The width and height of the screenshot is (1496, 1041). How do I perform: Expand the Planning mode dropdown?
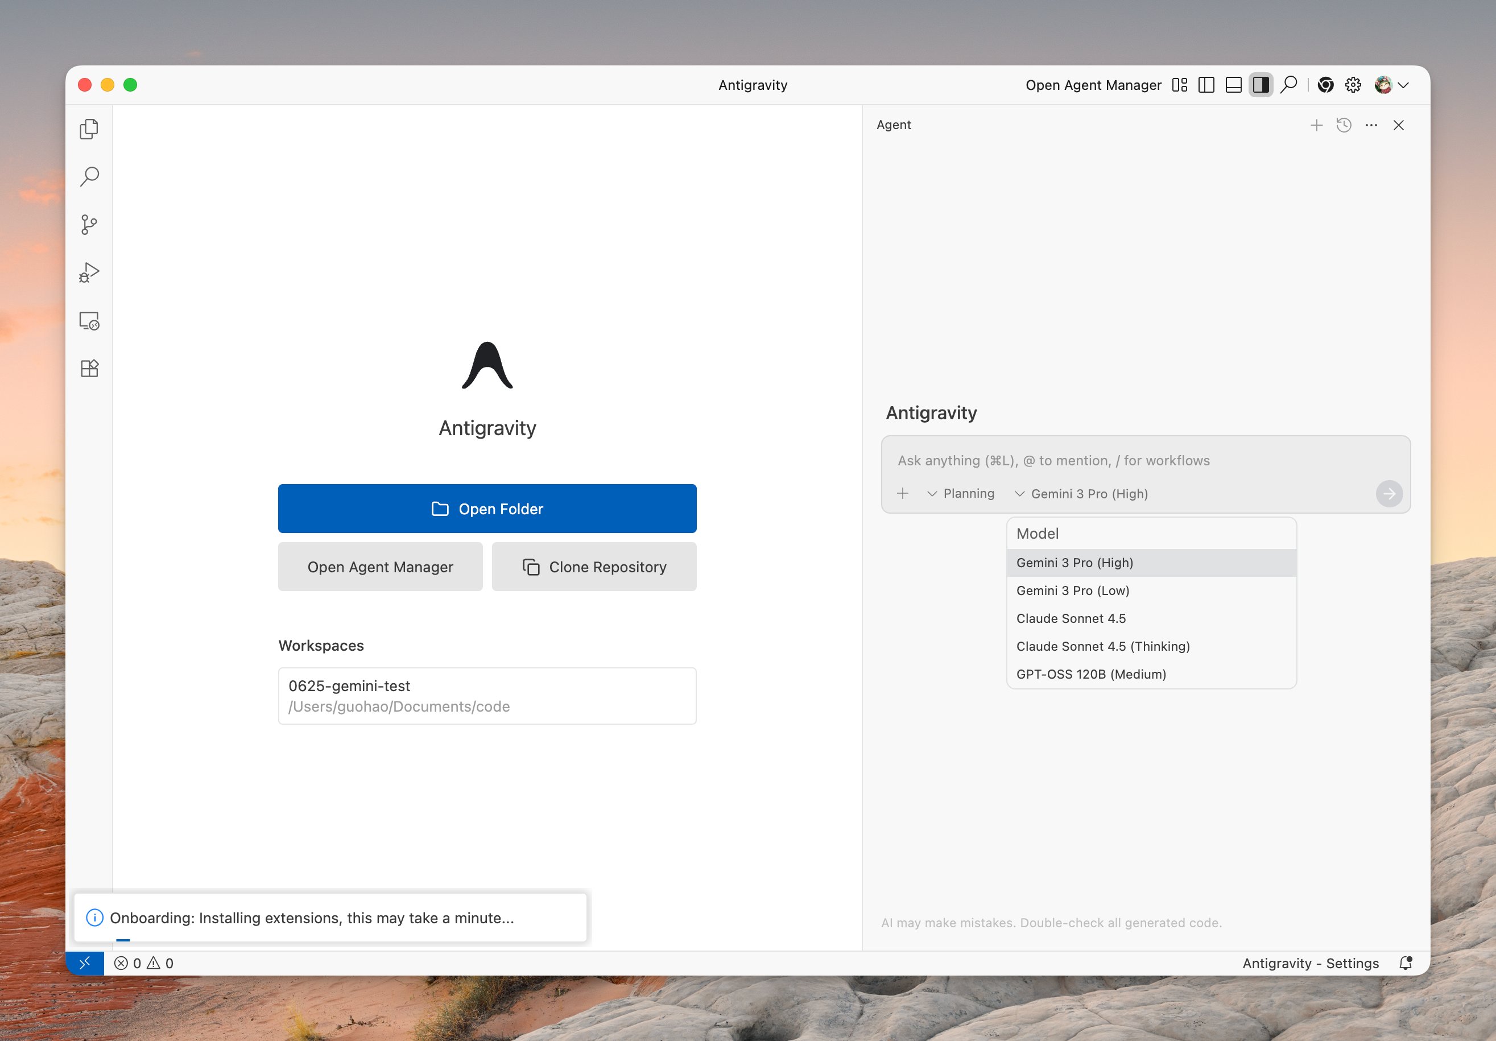tap(960, 494)
